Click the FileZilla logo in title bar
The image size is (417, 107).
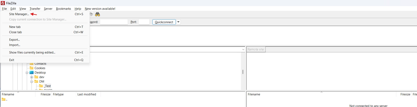pyautogui.click(x=3, y=3)
